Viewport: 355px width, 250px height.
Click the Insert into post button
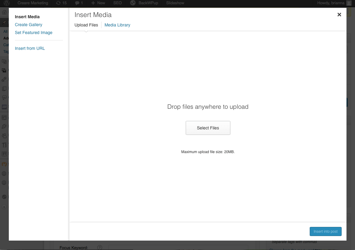click(x=326, y=231)
